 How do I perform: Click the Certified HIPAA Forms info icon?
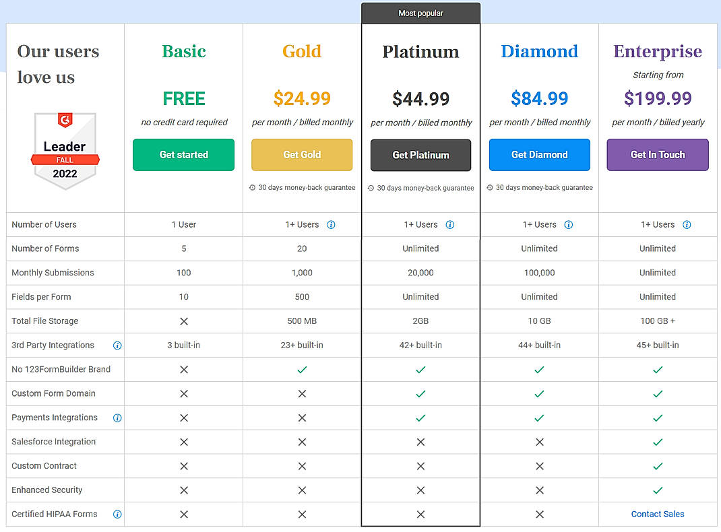pos(117,514)
